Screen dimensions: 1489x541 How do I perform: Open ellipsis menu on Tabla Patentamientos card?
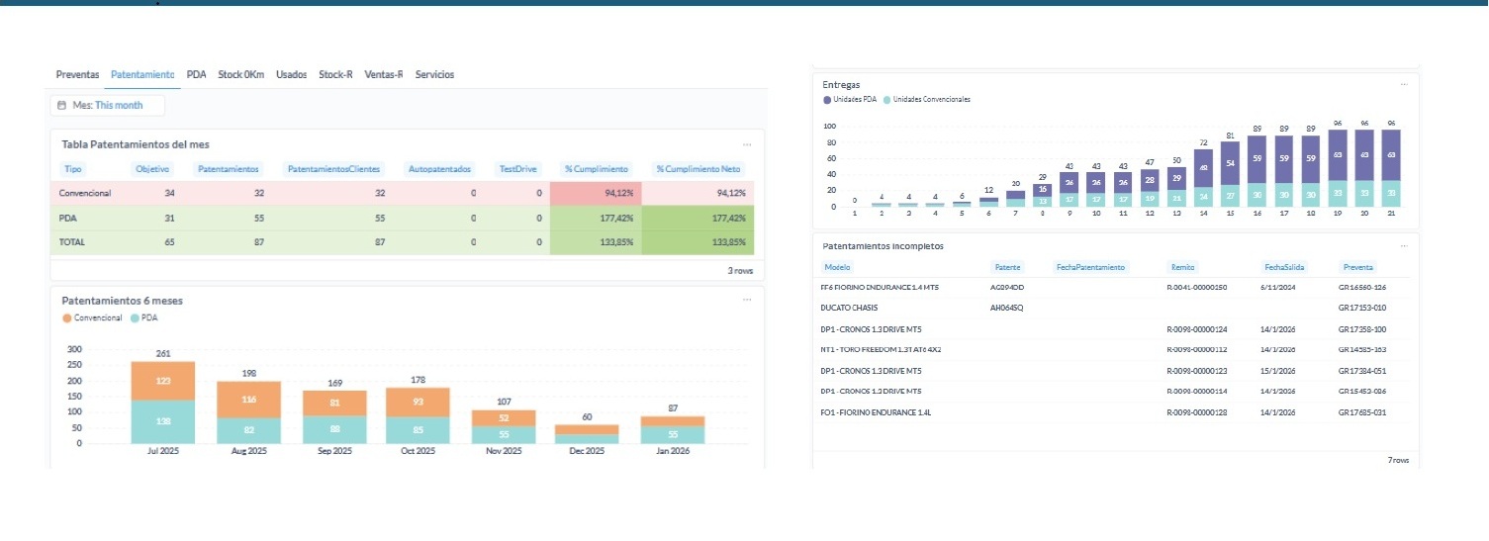click(x=748, y=145)
